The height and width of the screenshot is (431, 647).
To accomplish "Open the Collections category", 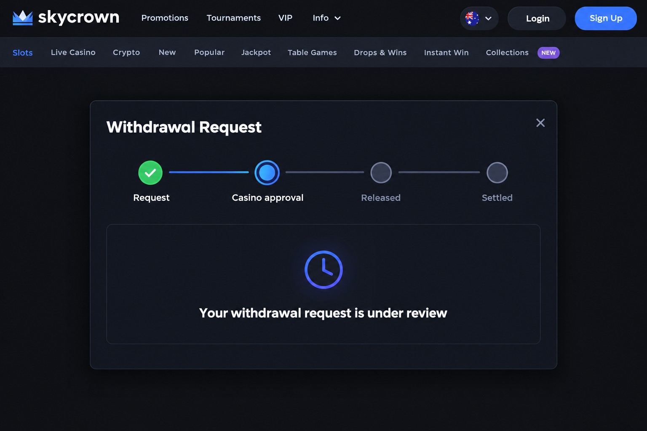I will point(507,53).
